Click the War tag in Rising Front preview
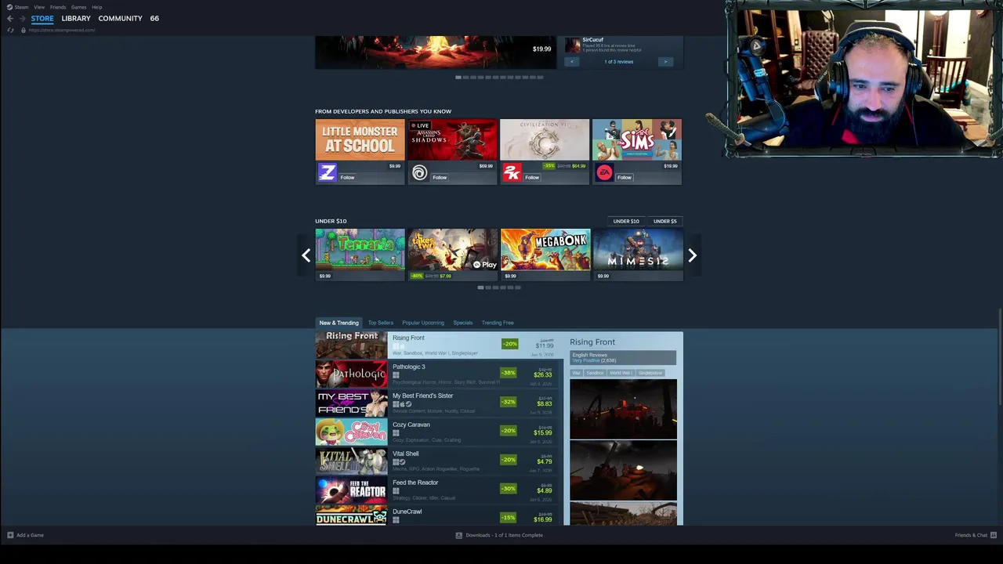1003x564 pixels. coord(577,373)
